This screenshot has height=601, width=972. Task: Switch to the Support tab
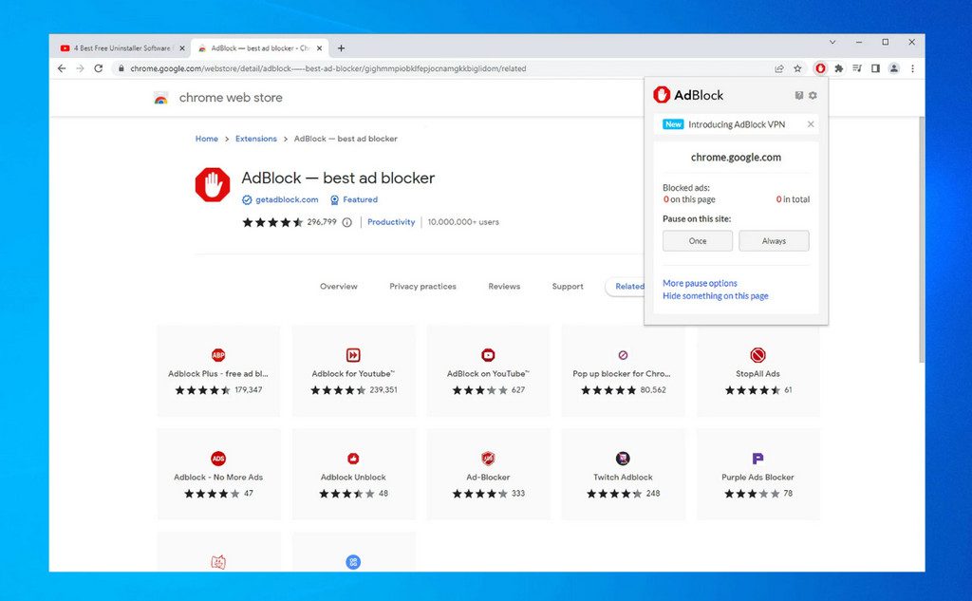click(568, 287)
